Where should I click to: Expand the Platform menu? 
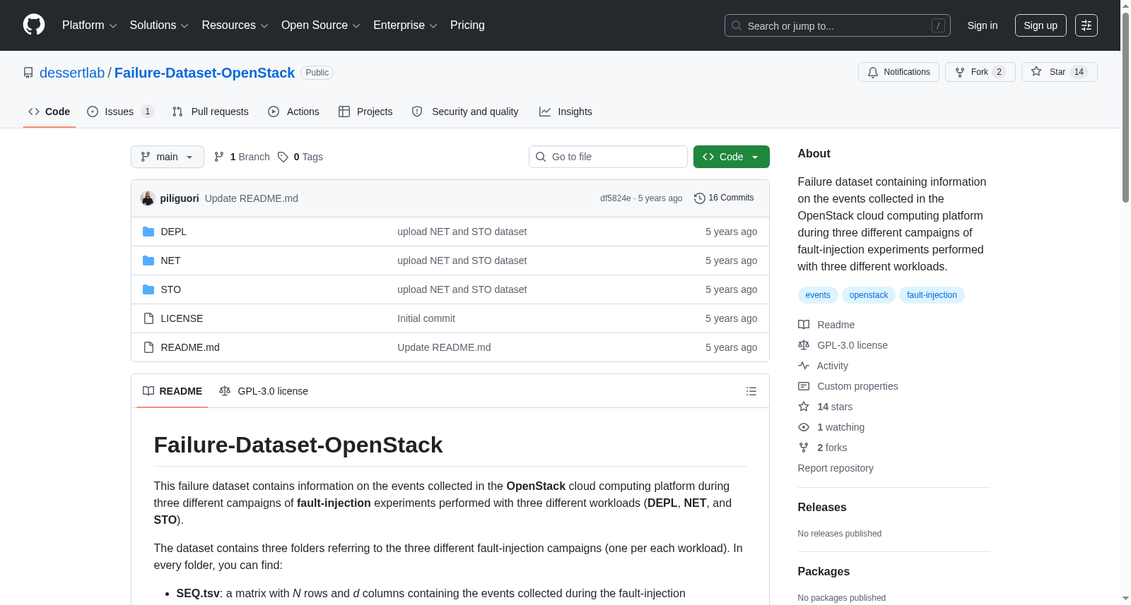coord(89,25)
